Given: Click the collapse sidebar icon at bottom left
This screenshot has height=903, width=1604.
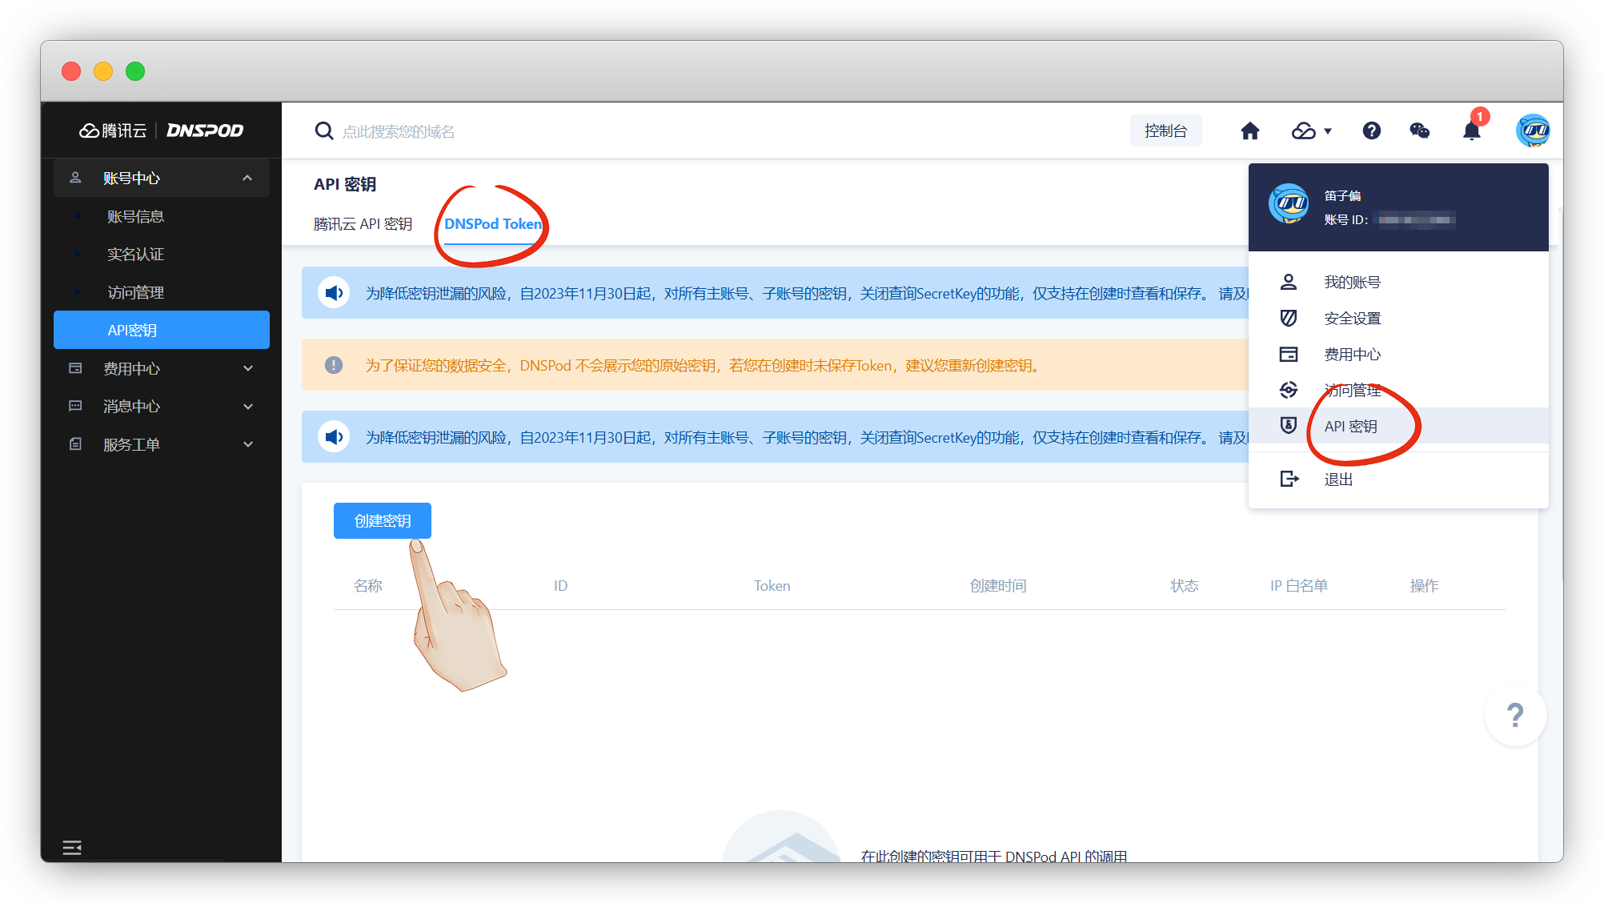Looking at the screenshot, I should pos(72,847).
